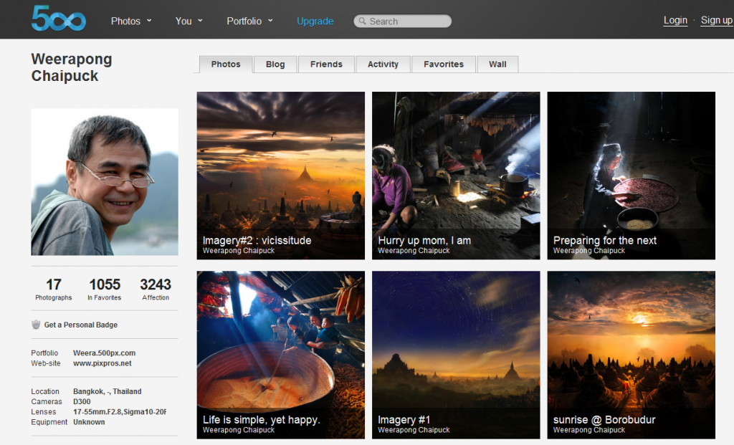
Task: Click the Upgrade link
Action: 315,21
